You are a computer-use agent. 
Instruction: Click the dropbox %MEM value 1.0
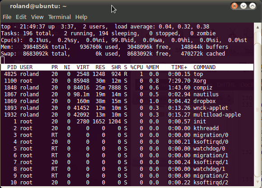tap(154, 101)
